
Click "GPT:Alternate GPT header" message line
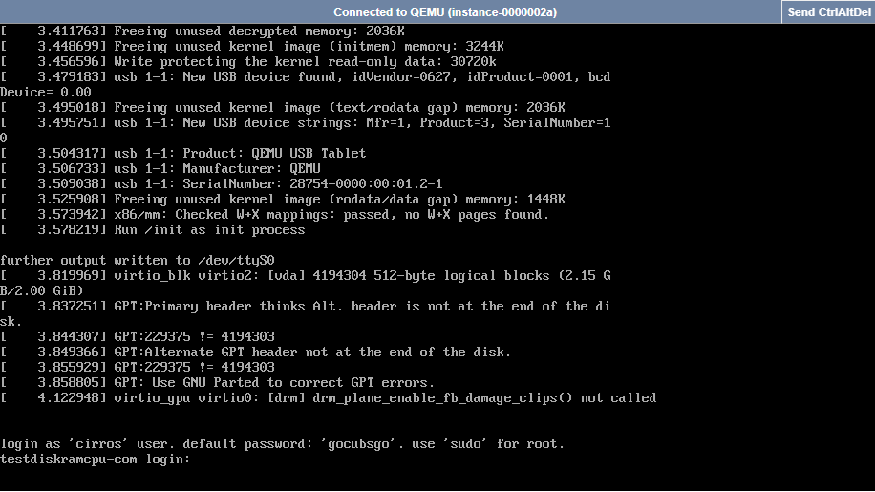pyautogui.click(x=312, y=353)
